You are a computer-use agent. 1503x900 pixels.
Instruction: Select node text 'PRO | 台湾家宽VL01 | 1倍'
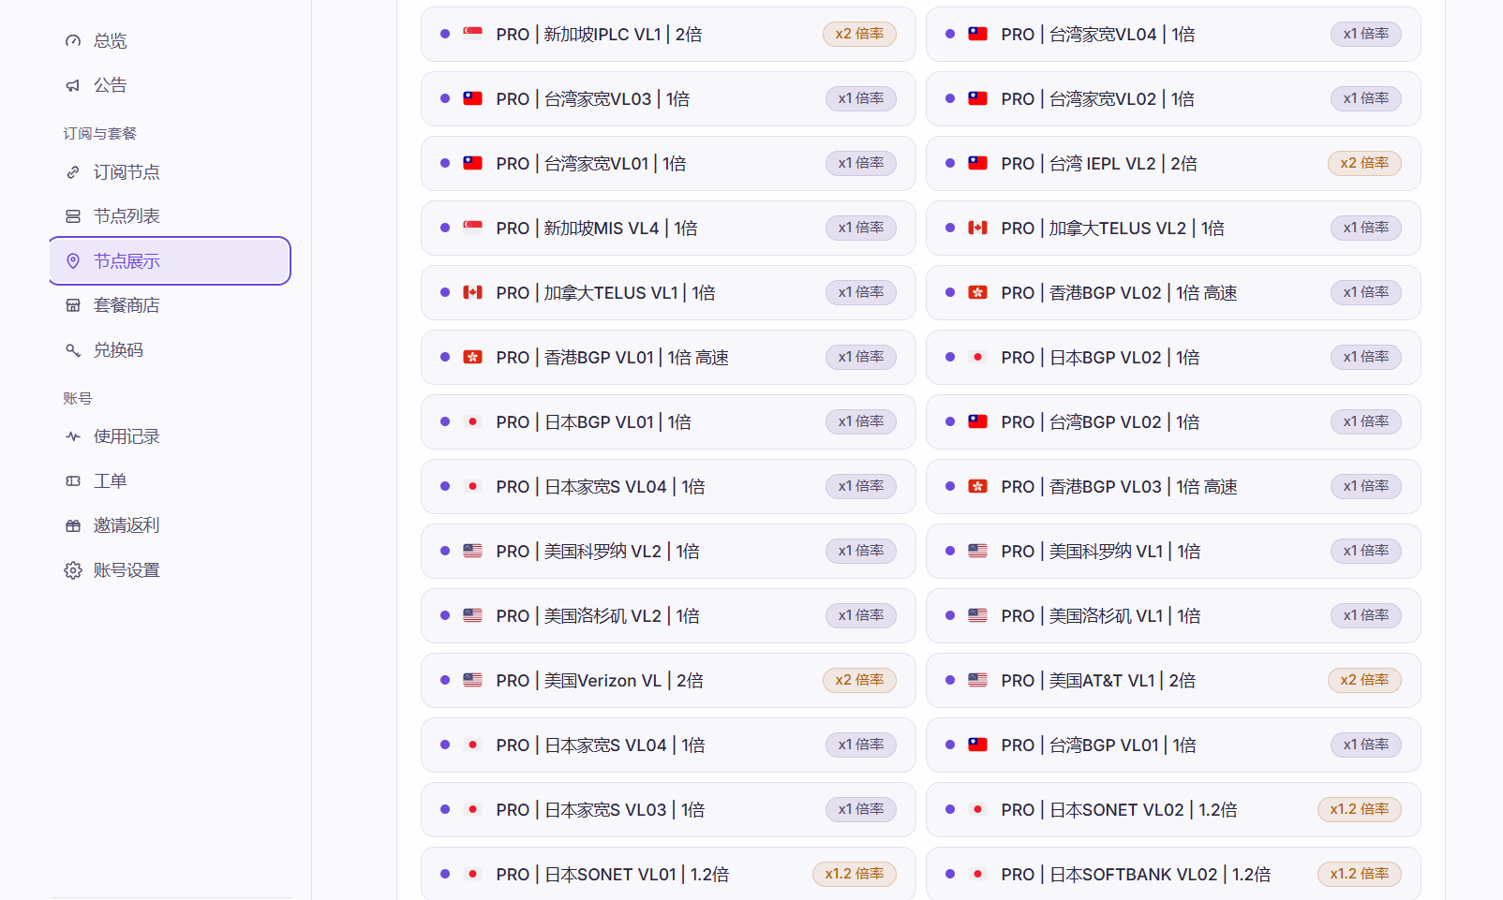[x=591, y=164]
